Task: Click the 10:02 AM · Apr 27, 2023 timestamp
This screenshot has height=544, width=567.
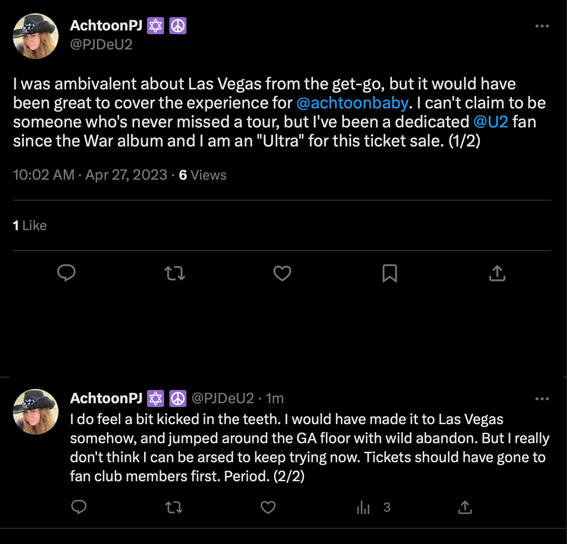Action: coord(90,175)
